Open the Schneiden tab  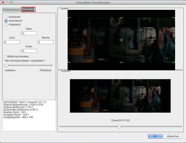coord(28,10)
